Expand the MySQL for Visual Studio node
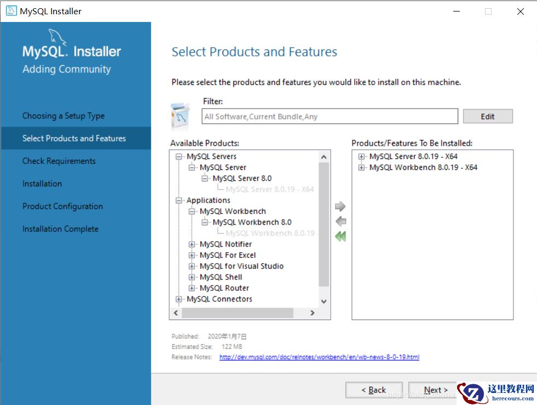This screenshot has width=537, height=405. click(x=192, y=266)
